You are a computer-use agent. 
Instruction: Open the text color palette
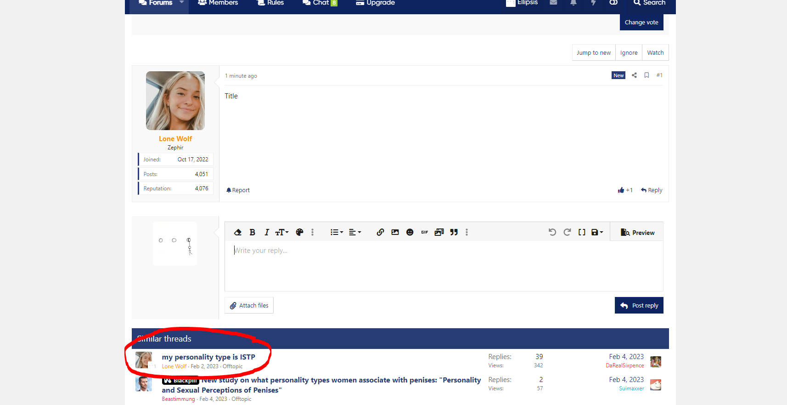point(299,232)
